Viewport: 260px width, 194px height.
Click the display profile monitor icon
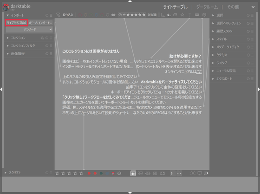pyautogui.click(x=200, y=173)
